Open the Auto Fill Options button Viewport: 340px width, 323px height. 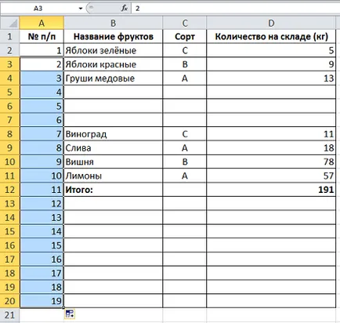tap(70, 314)
